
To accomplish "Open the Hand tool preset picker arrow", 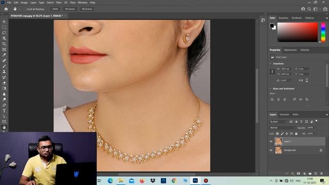I will point(20,9).
